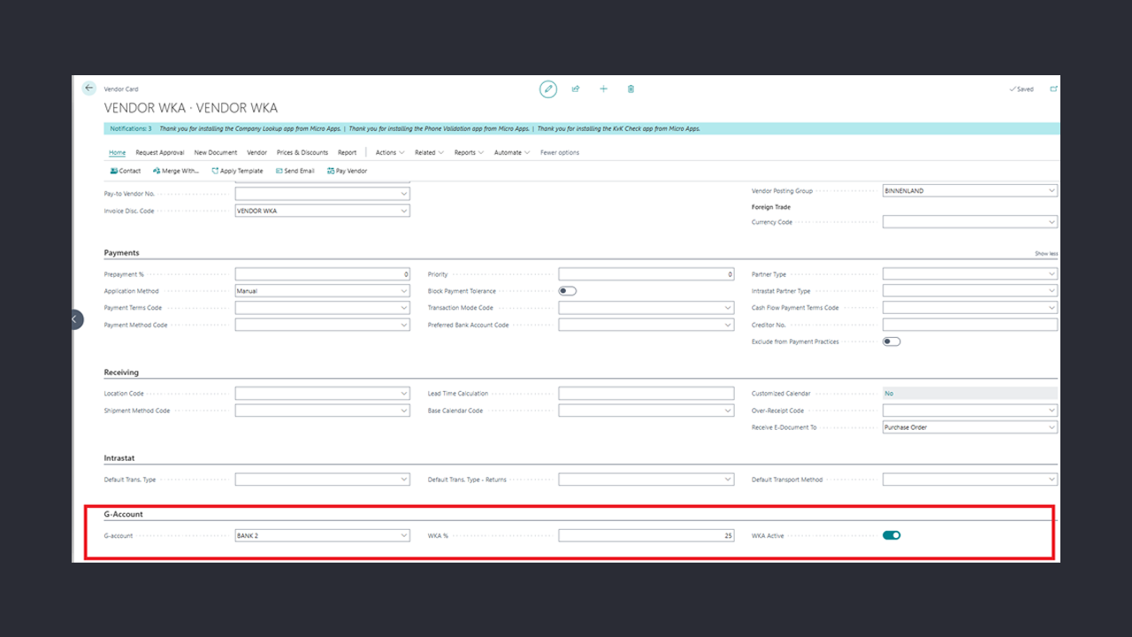Expand the Application Method dropdown

(x=404, y=291)
